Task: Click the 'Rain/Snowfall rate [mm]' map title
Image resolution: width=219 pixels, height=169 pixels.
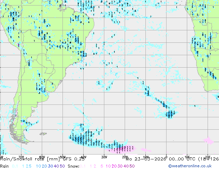Action: [x=30, y=159]
